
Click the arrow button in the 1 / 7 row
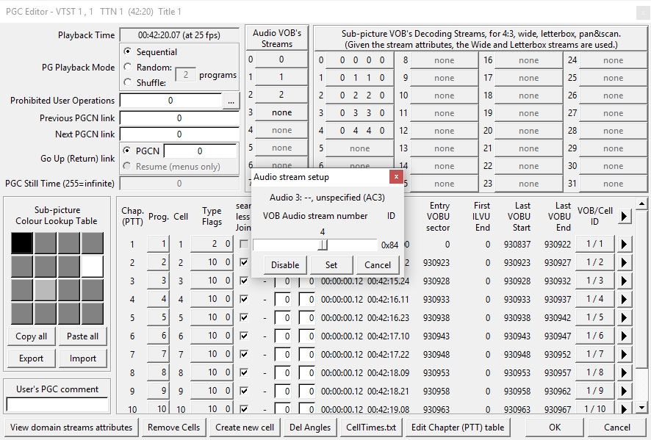coord(624,354)
